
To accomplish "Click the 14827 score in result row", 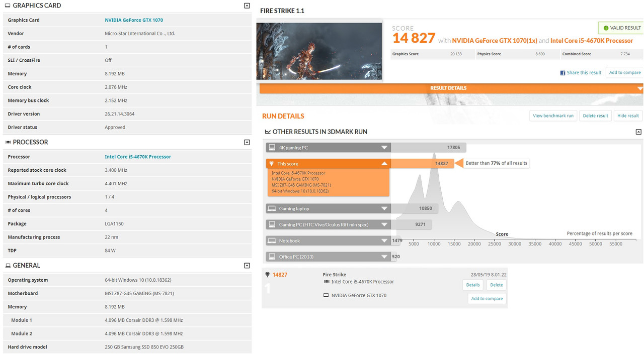I will [x=280, y=275].
